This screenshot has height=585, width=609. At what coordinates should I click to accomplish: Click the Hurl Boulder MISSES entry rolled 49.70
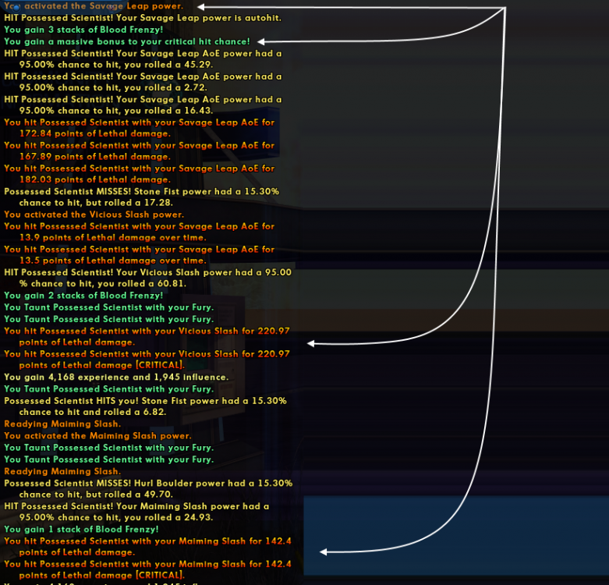tap(148, 488)
